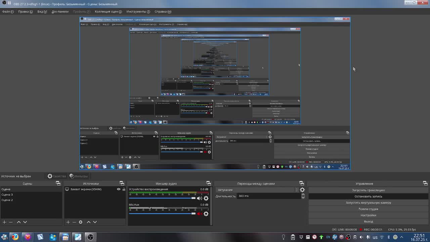Open the Коллекция сцен menu
430x242 pixels.
tap(108, 11)
